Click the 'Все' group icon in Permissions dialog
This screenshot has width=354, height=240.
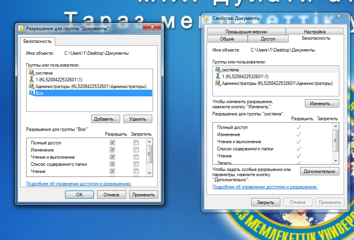(x=31, y=93)
